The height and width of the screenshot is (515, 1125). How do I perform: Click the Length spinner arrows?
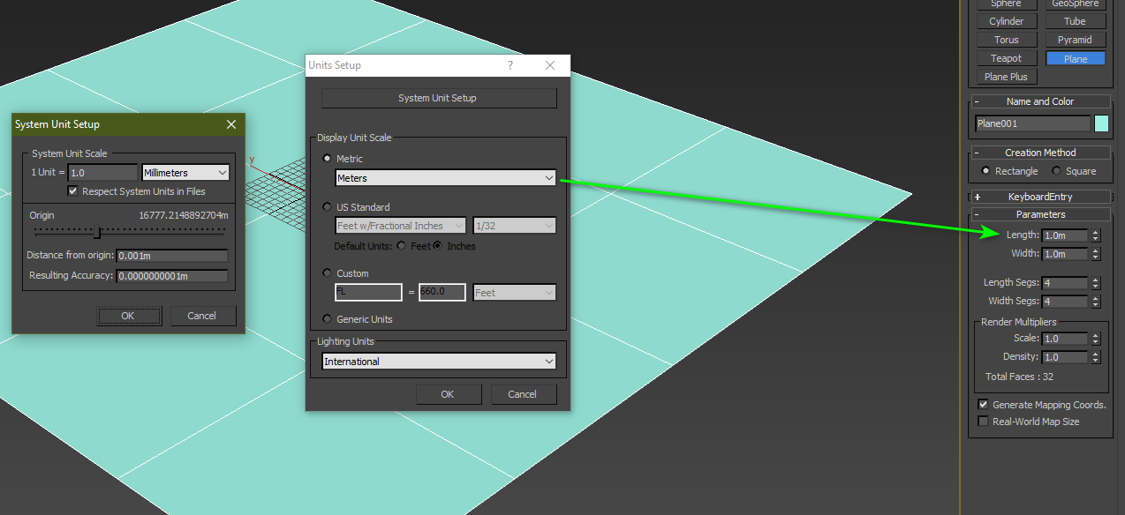[1096, 235]
